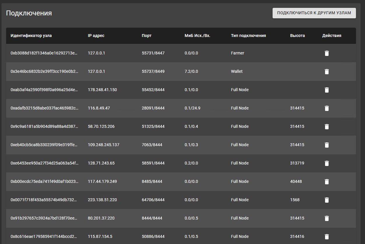Click IP address 80.201.37.220
The image size is (365, 244).
click(101, 218)
